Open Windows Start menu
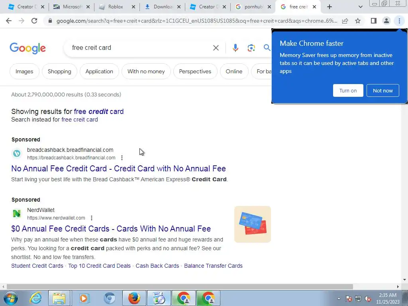The height and width of the screenshot is (306, 408). (x=11, y=298)
